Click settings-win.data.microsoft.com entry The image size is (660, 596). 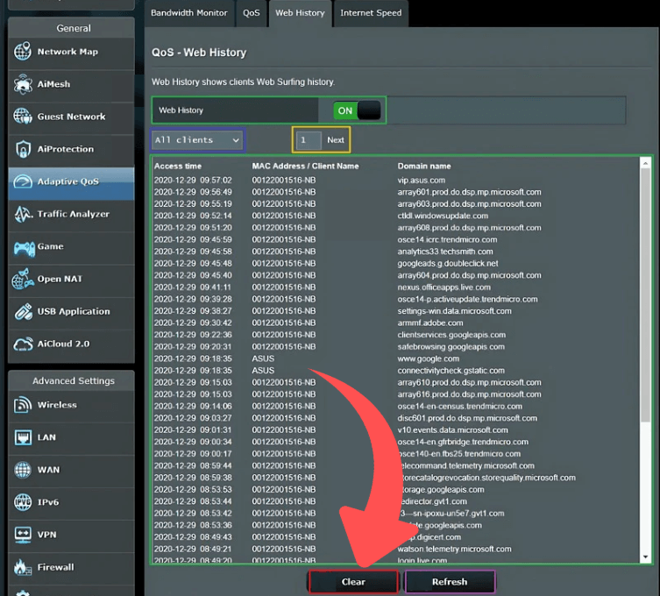455,311
